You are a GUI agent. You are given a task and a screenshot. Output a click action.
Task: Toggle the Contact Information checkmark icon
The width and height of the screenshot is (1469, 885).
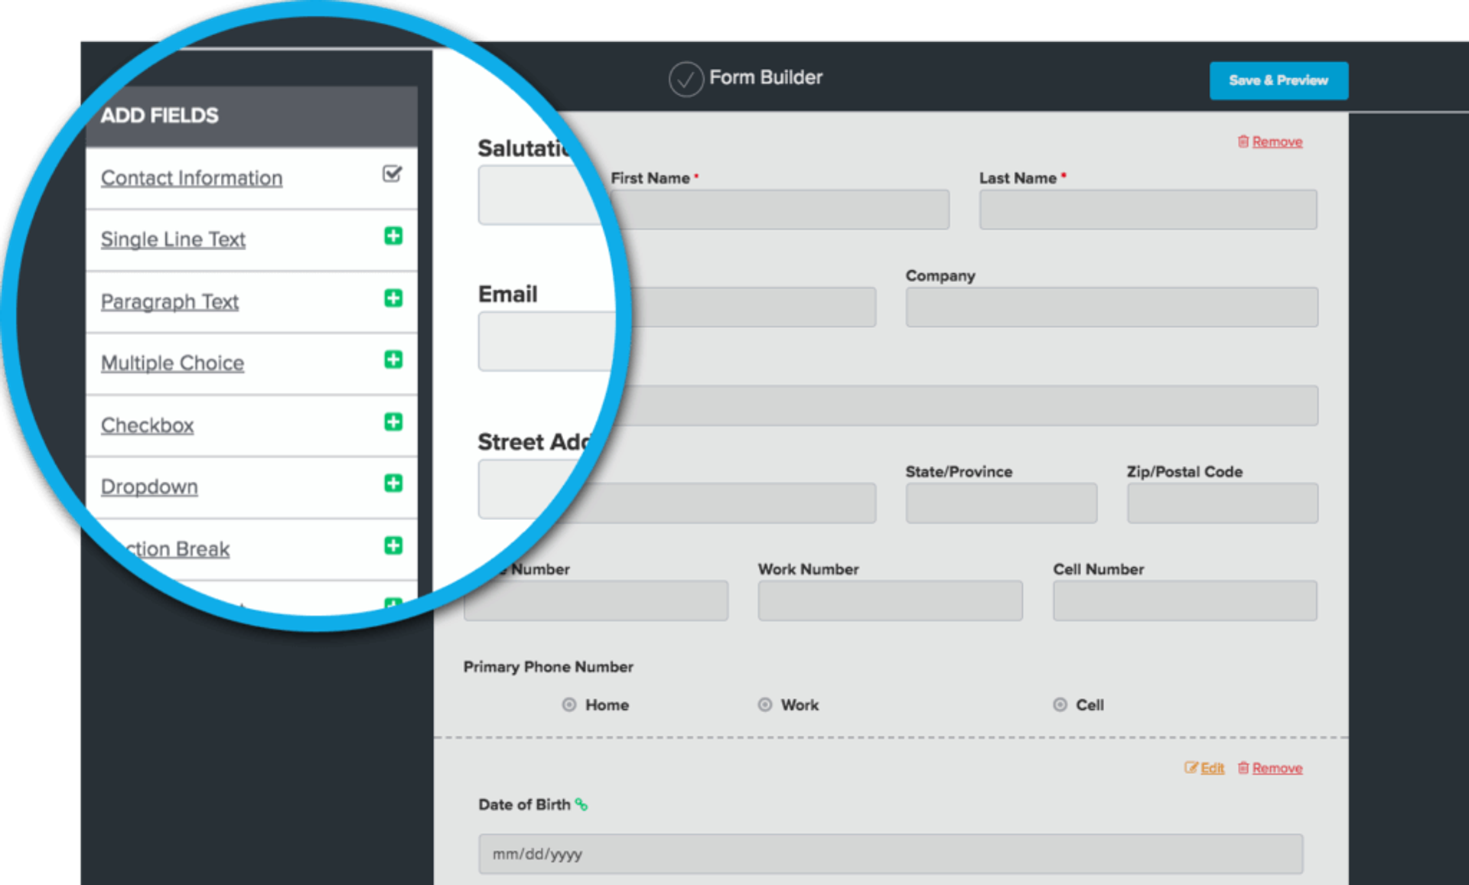click(x=392, y=174)
